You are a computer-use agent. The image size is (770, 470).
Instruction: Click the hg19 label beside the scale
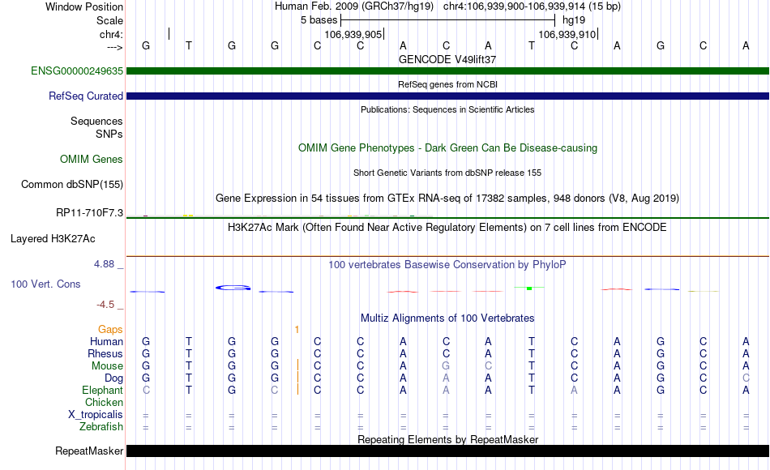(x=574, y=20)
